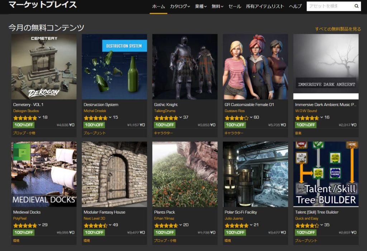Click the Cemetery - VOL.1 title link
The width and height of the screenshot is (367, 251).
[28, 104]
